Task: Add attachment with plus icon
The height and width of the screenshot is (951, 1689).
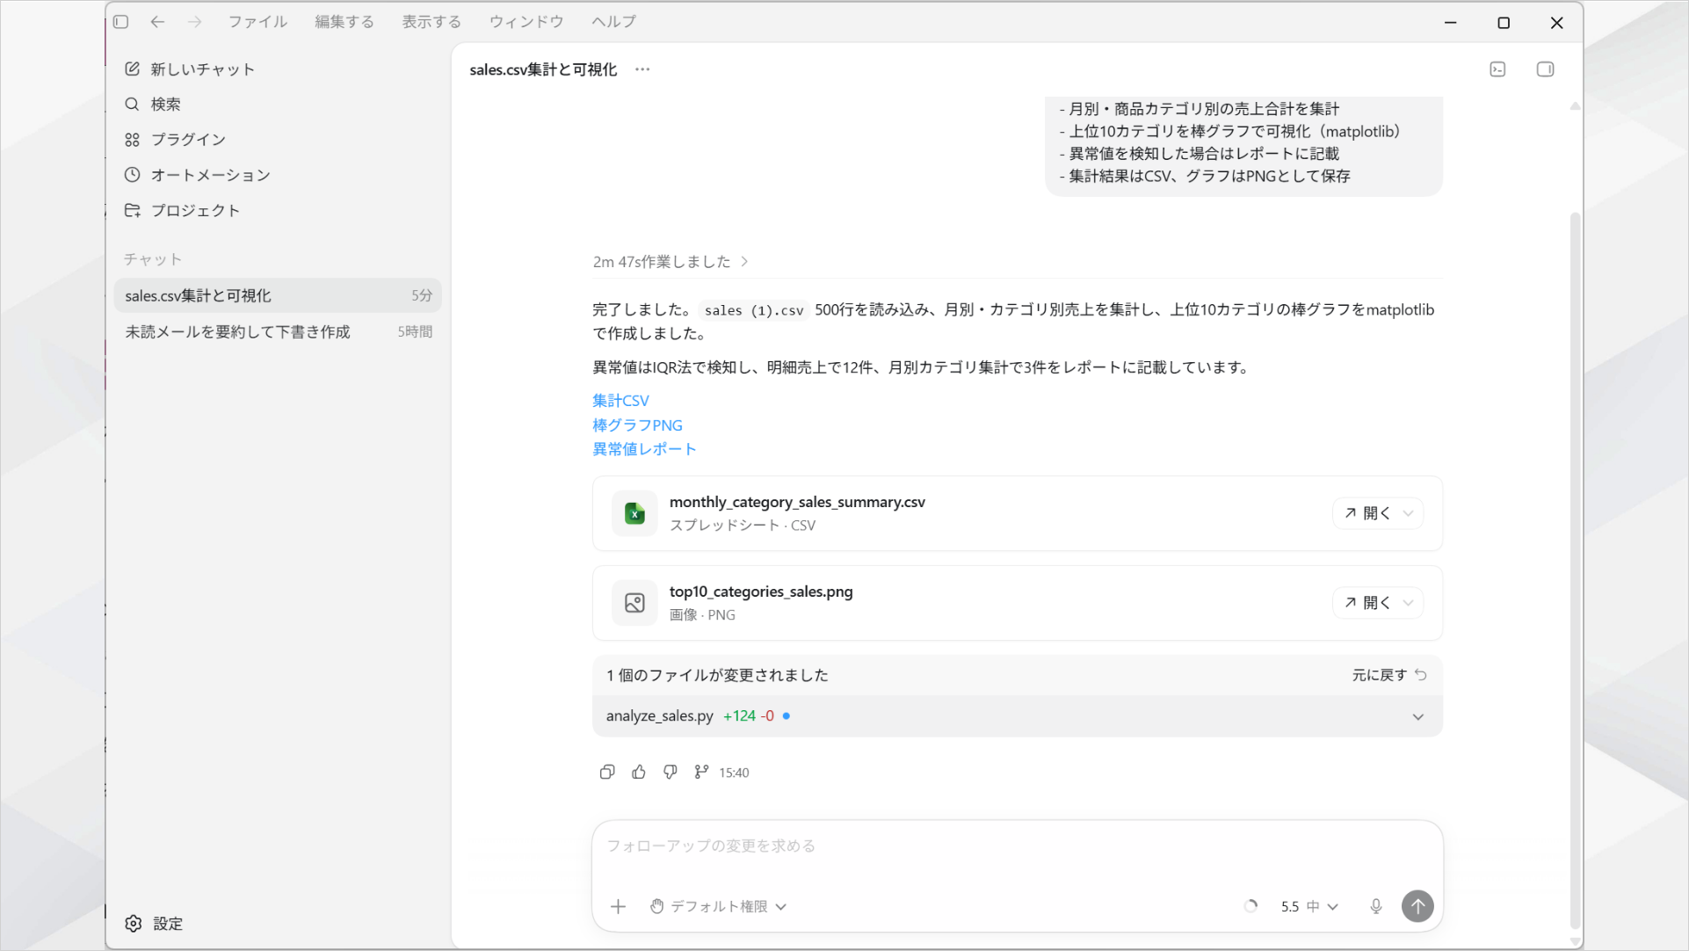Action: pyautogui.click(x=619, y=907)
